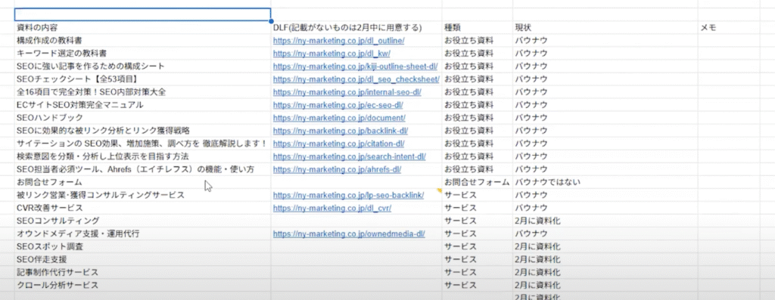Select 2月に資料化 in the SEOスポット調査 row
The image size is (775, 300).
[x=605, y=246]
